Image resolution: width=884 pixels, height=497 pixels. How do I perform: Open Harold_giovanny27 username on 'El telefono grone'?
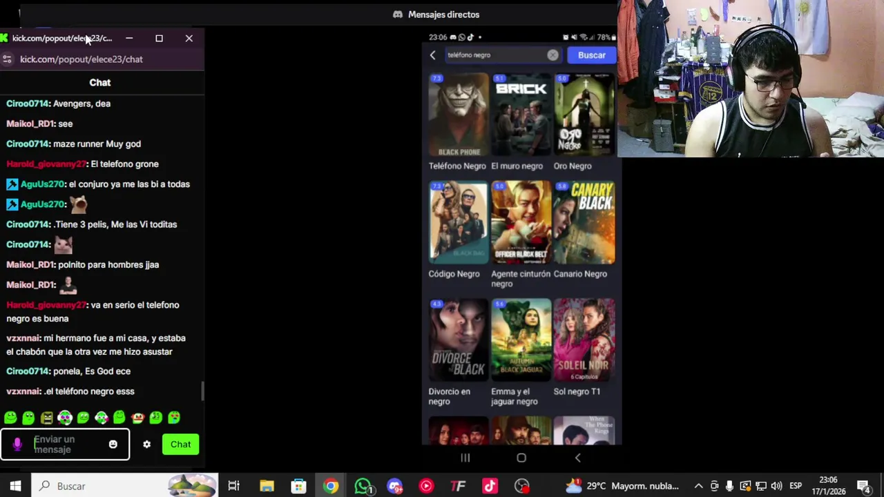click(46, 164)
